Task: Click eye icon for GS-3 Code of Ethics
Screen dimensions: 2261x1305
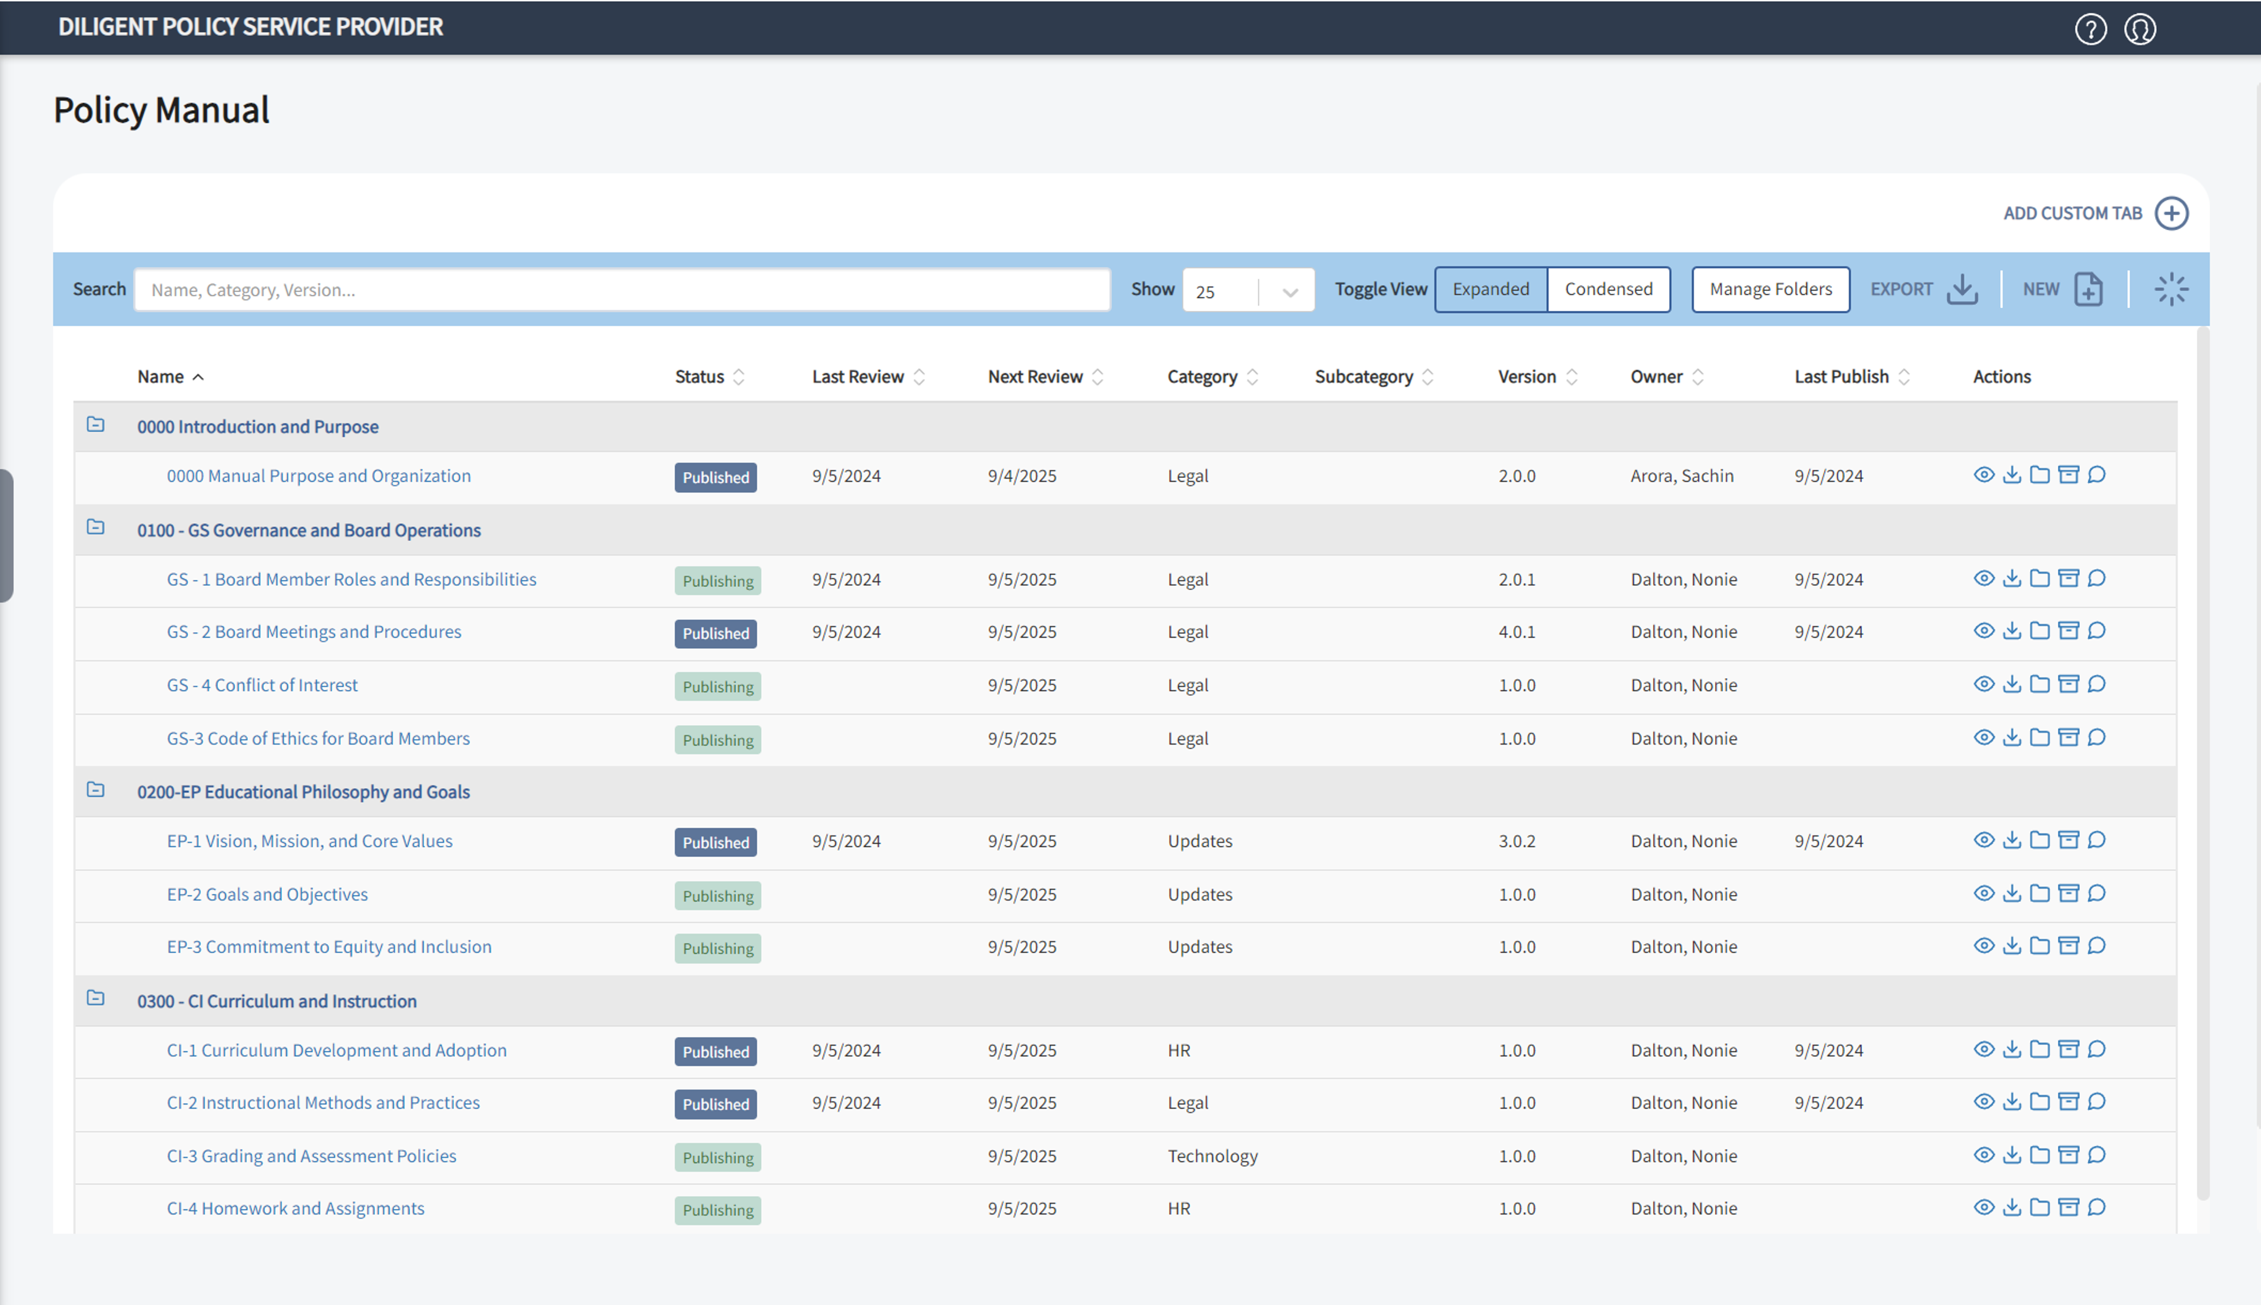Action: (1984, 738)
